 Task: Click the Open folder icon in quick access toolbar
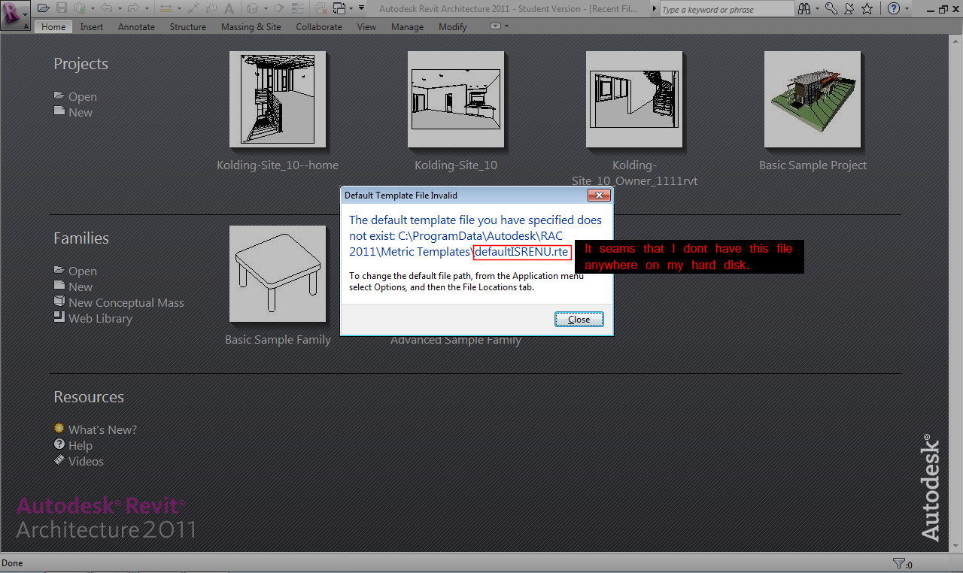point(44,8)
